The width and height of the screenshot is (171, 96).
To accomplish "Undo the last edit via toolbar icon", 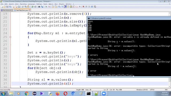I will (x=32, y=7).
